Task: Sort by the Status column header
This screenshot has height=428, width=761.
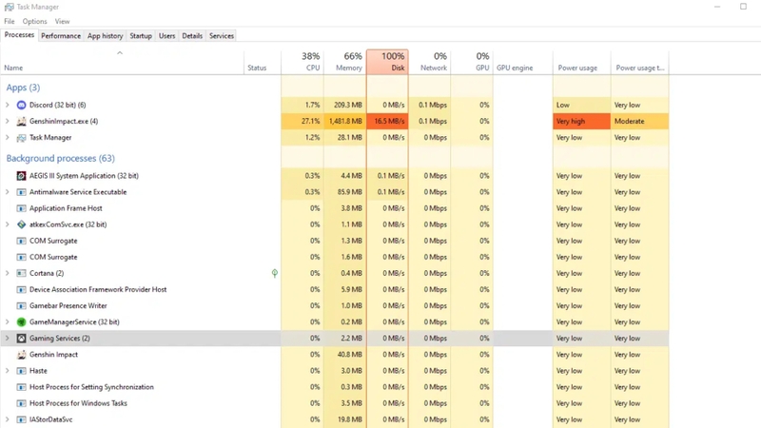Action: 263,62
